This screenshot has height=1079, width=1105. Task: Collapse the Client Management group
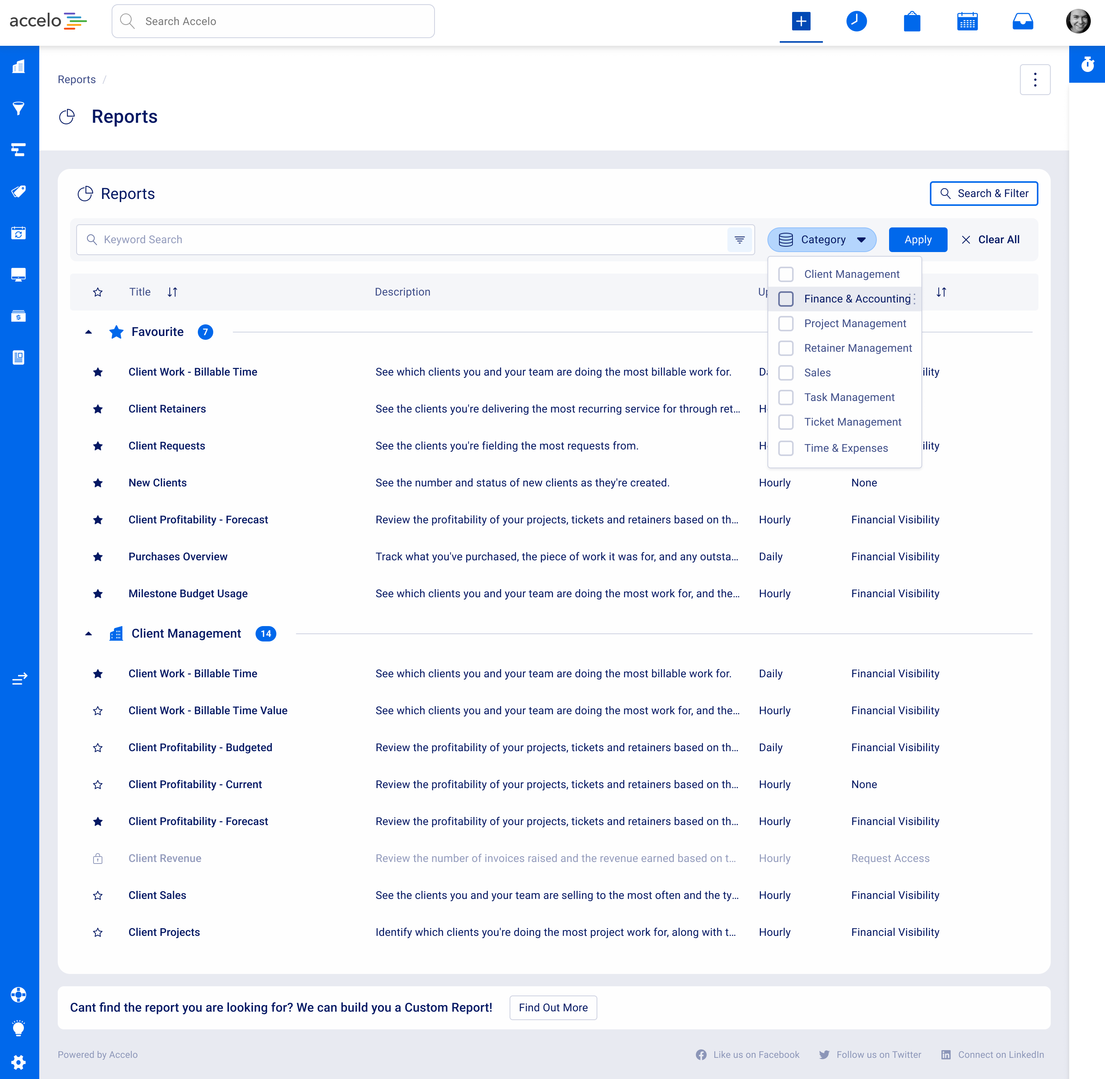(89, 633)
